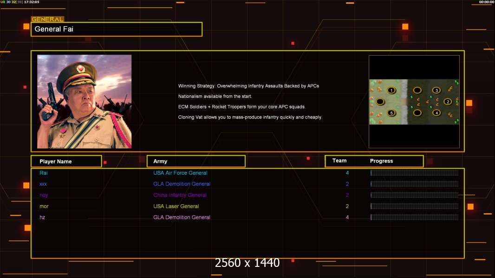Image resolution: width=495 pixels, height=278 pixels.
Task: Click USA Laser General army entry
Action: click(x=176, y=206)
